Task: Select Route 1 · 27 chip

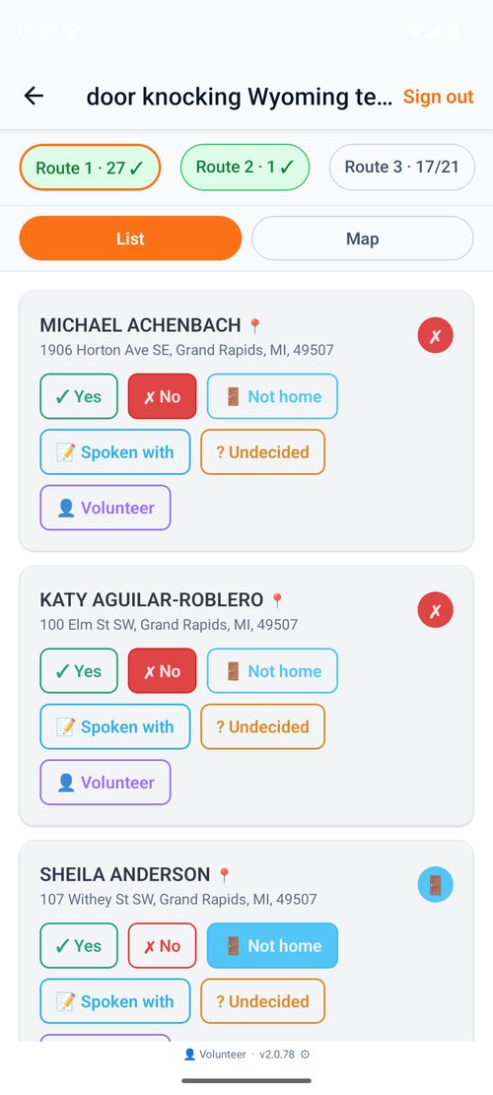Action: click(x=90, y=168)
